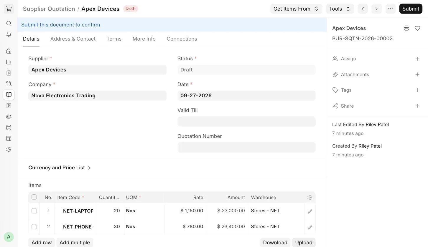Click Item Code NET-PHONE cell
The width and height of the screenshot is (428, 247).
[x=75, y=227]
